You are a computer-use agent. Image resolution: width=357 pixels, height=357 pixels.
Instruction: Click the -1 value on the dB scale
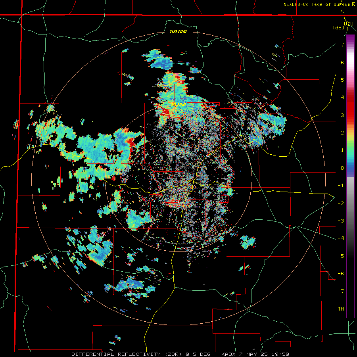(341, 186)
